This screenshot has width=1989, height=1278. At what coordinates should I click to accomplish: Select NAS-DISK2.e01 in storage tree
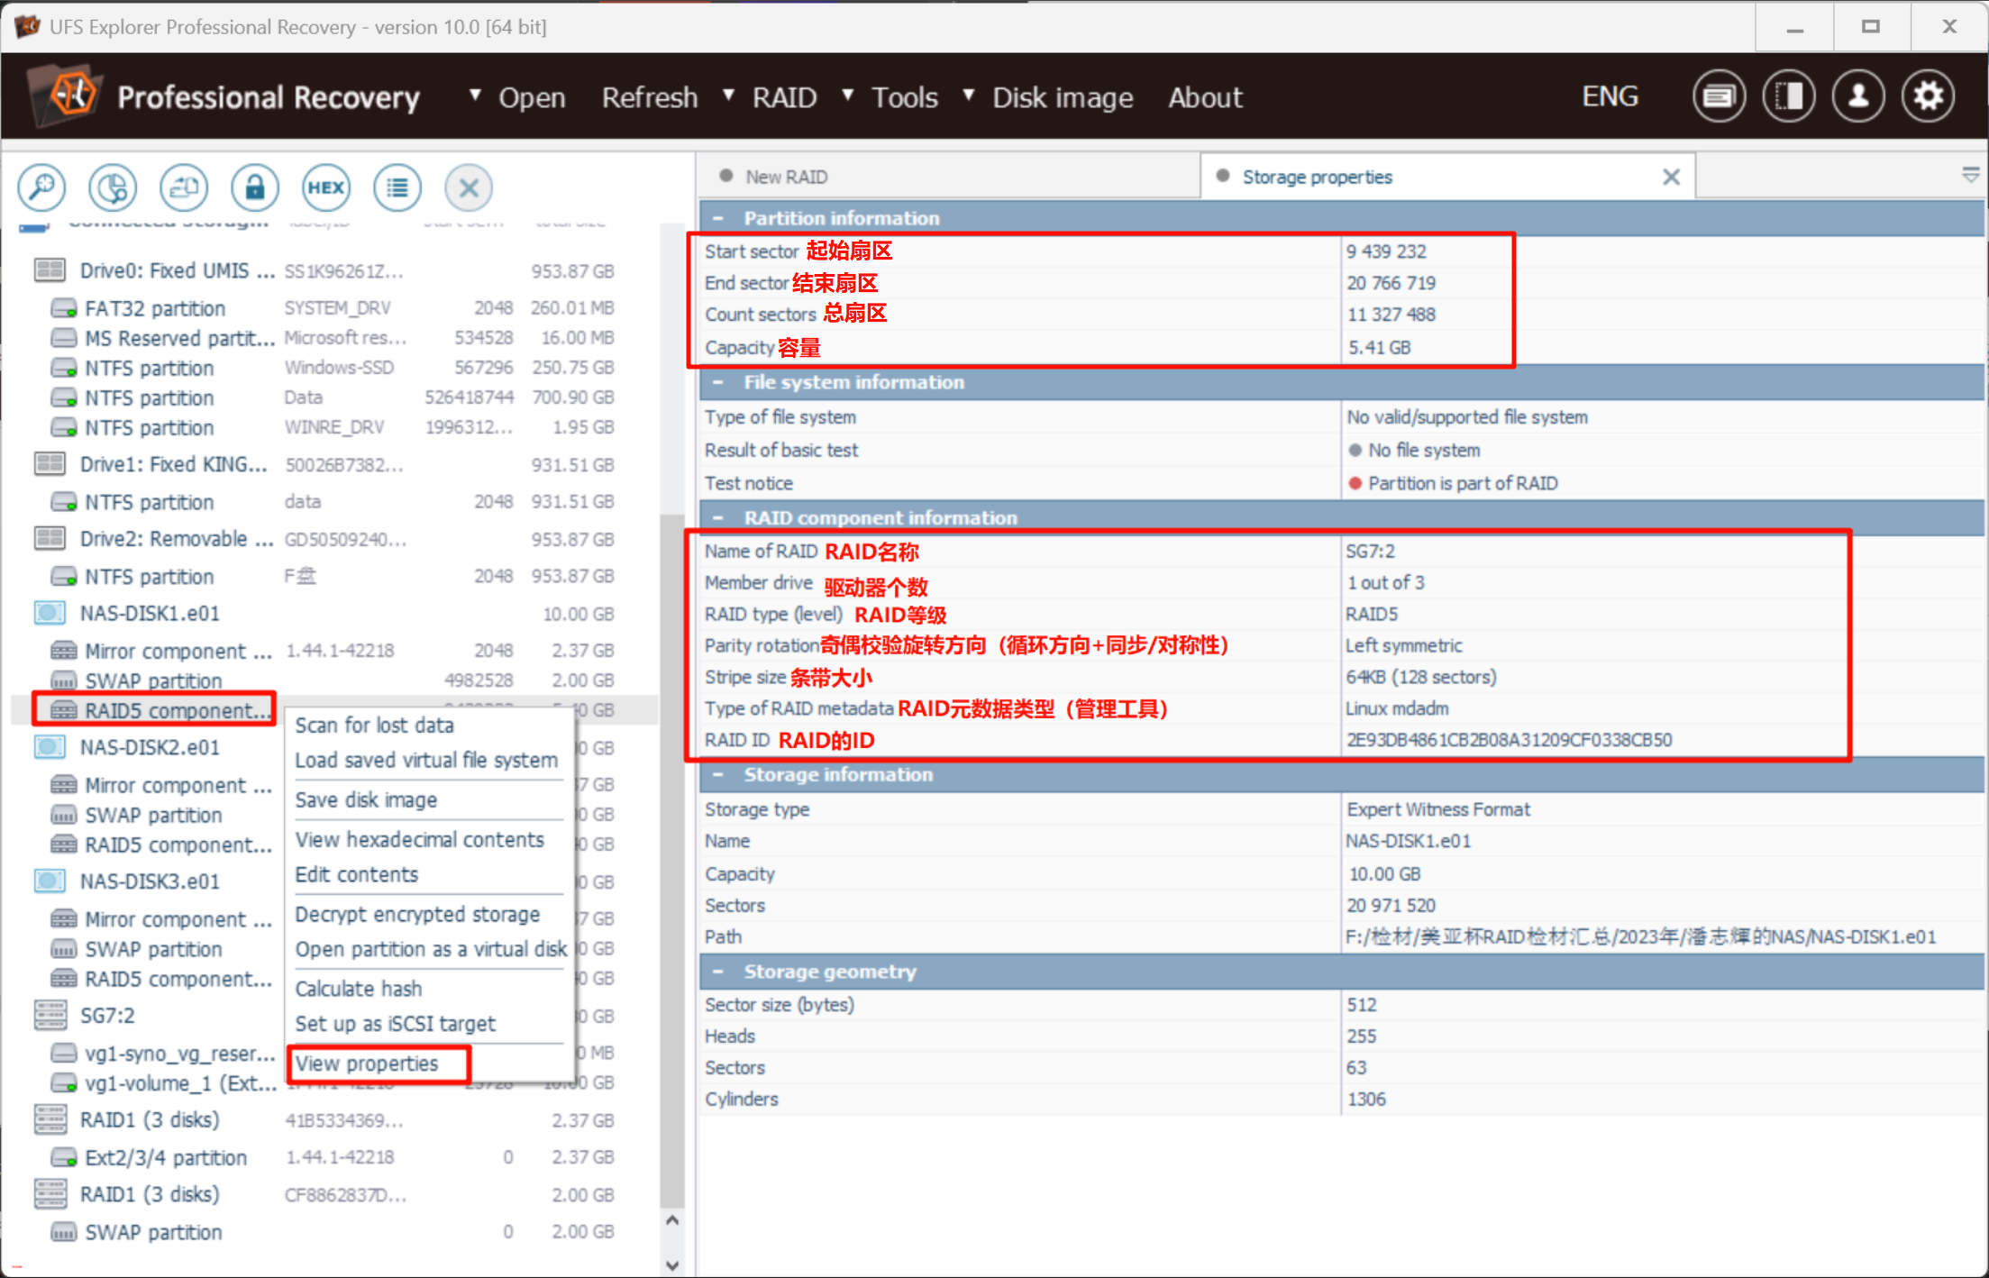tap(150, 747)
